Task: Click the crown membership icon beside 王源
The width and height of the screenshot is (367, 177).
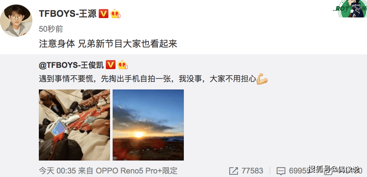Action: 116,14
